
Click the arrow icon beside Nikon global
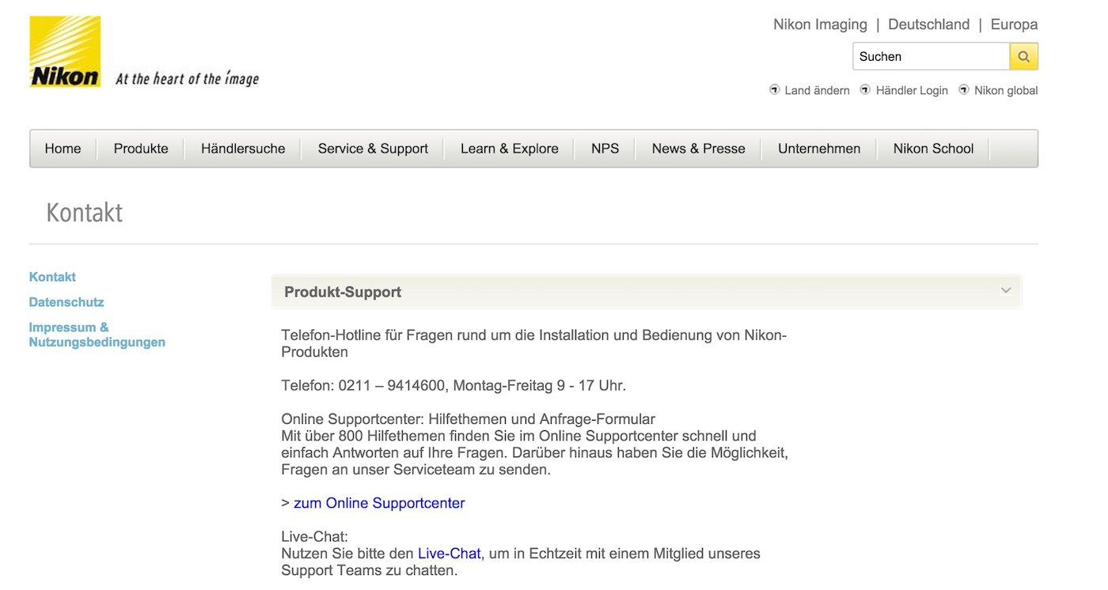[964, 89]
